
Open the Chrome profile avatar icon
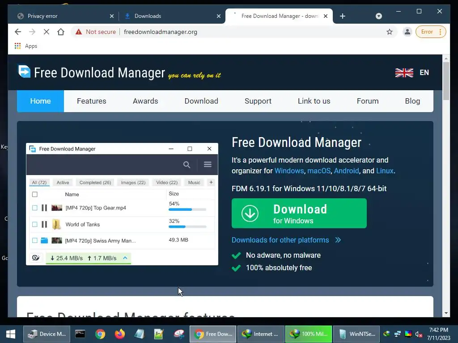click(407, 32)
